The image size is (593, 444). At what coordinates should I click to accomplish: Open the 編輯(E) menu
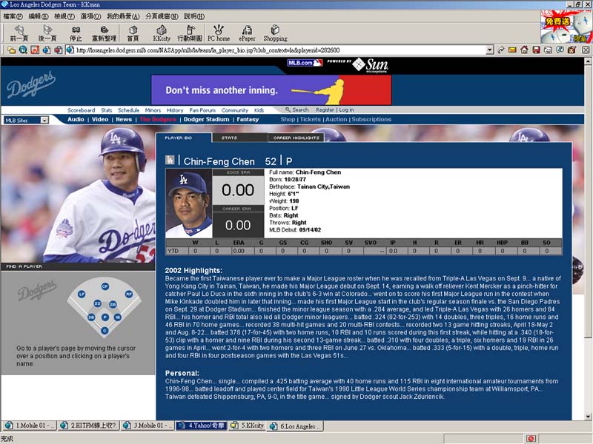(x=39, y=16)
